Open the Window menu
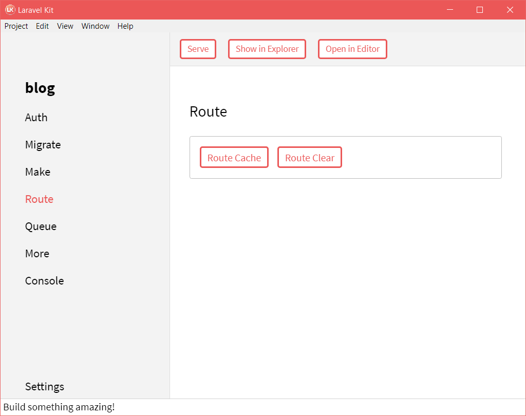526x416 pixels. point(95,26)
